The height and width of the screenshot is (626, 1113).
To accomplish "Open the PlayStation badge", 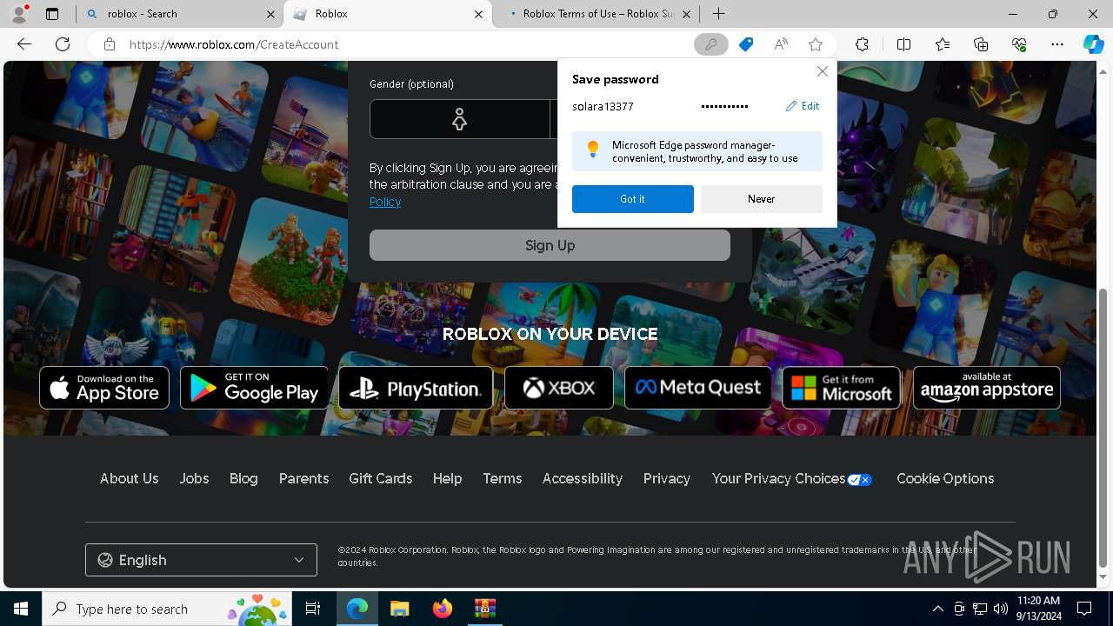I will [x=416, y=388].
